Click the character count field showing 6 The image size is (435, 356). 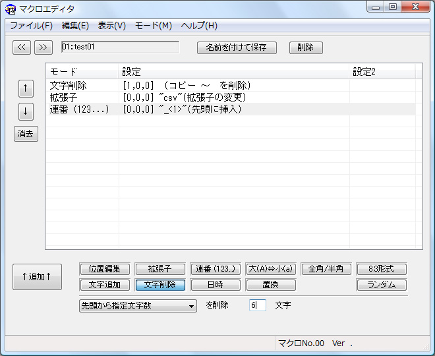pyautogui.click(x=258, y=305)
